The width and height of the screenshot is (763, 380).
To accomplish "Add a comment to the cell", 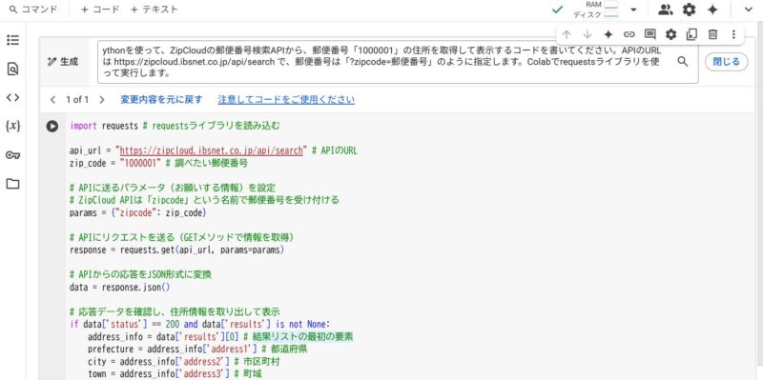I will (x=650, y=34).
